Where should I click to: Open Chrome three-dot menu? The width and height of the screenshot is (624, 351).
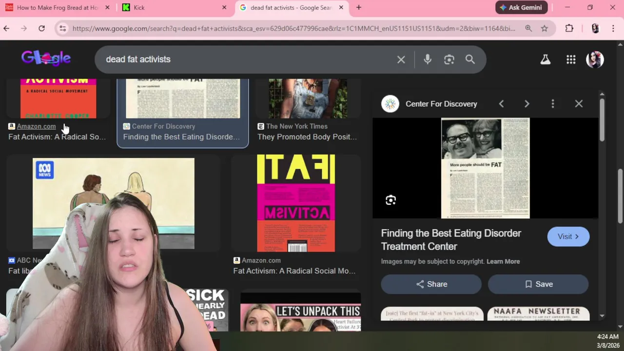[613, 28]
